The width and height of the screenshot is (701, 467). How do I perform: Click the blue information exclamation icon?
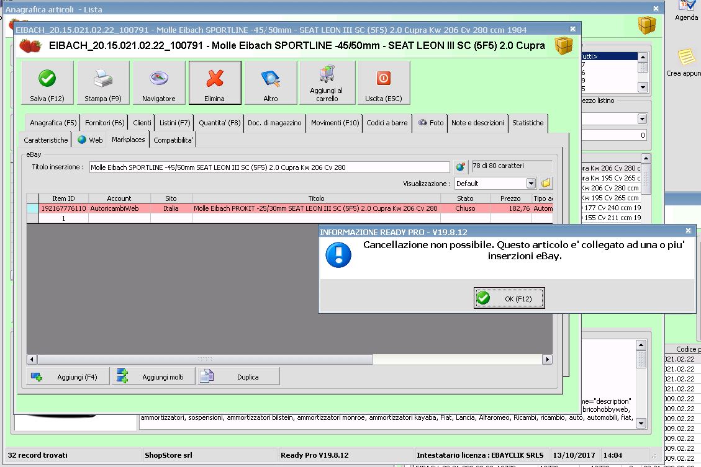click(338, 255)
